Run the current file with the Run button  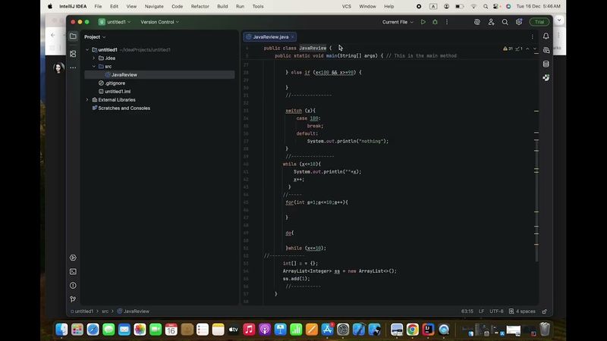[x=423, y=22]
